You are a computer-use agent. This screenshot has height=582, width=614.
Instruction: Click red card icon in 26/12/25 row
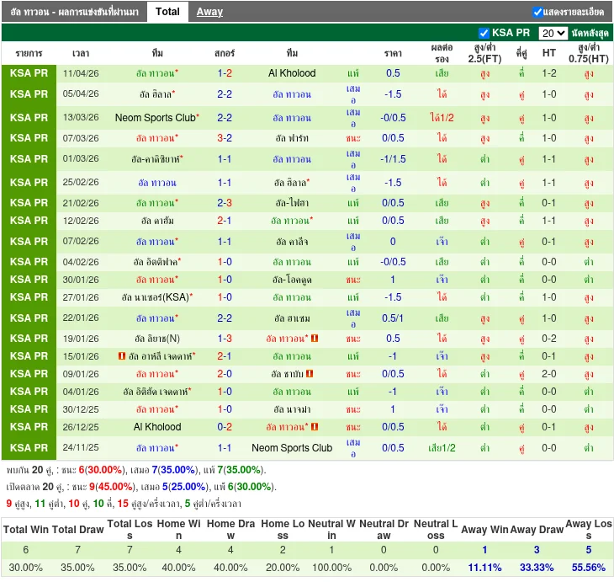[x=314, y=427]
